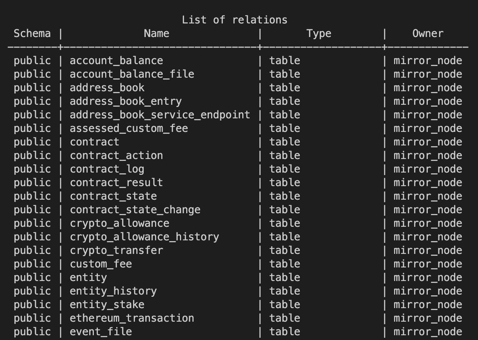Click the Owner column header

(428, 33)
